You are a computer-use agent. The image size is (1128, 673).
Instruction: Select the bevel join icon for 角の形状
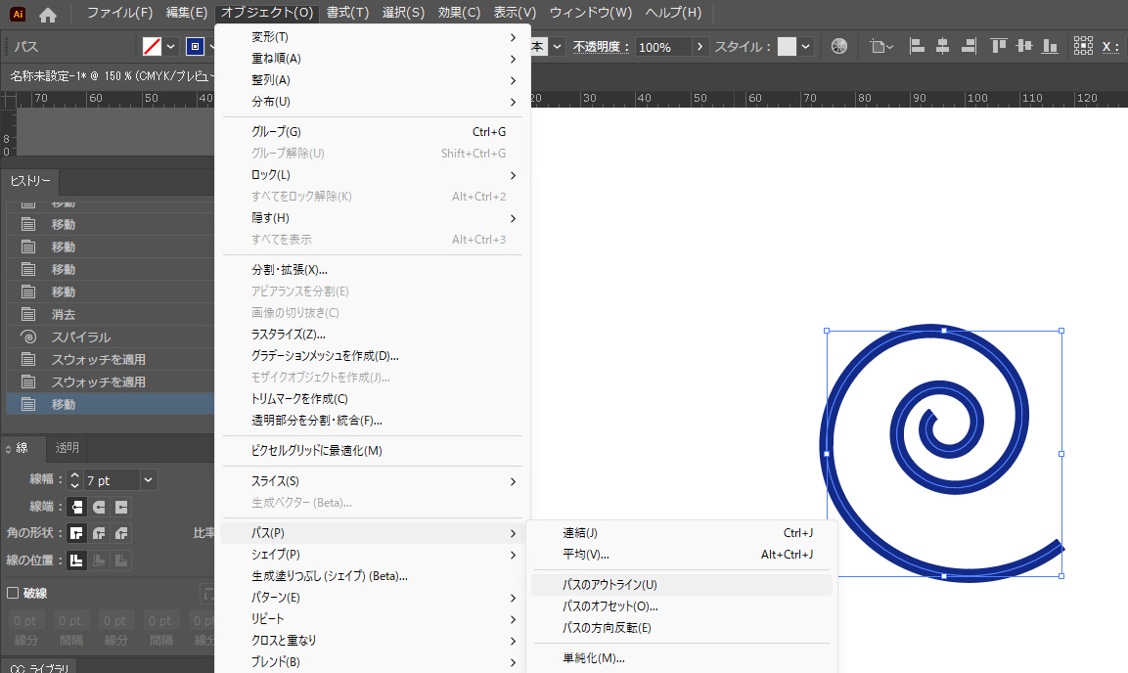click(120, 533)
